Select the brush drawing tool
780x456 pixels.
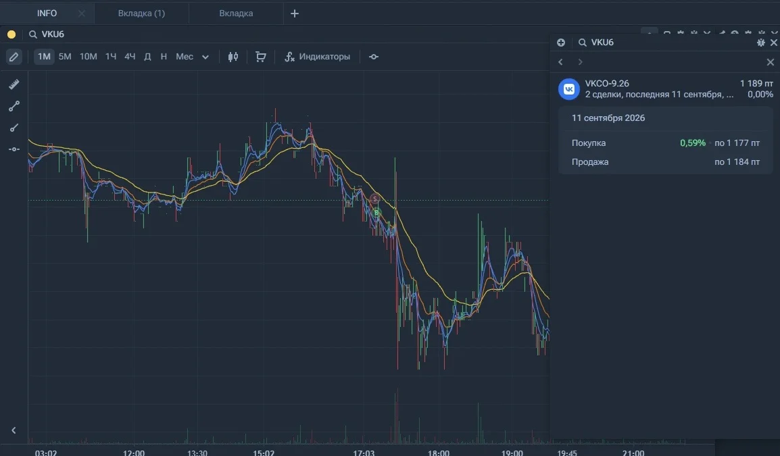pyautogui.click(x=14, y=128)
